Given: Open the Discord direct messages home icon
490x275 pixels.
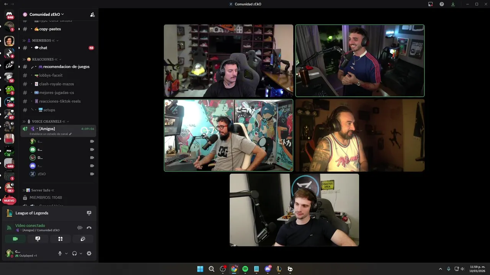Looking at the screenshot, I should 9,15.
